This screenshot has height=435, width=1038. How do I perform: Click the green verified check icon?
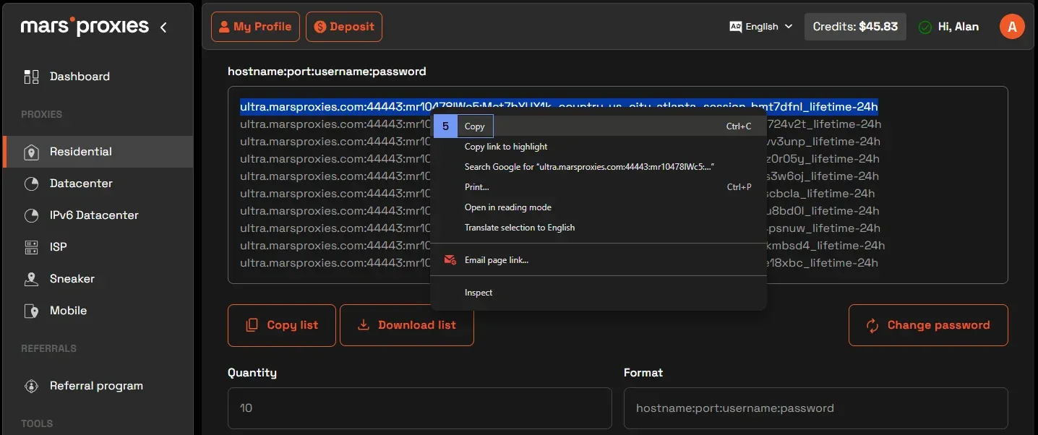pyautogui.click(x=925, y=27)
